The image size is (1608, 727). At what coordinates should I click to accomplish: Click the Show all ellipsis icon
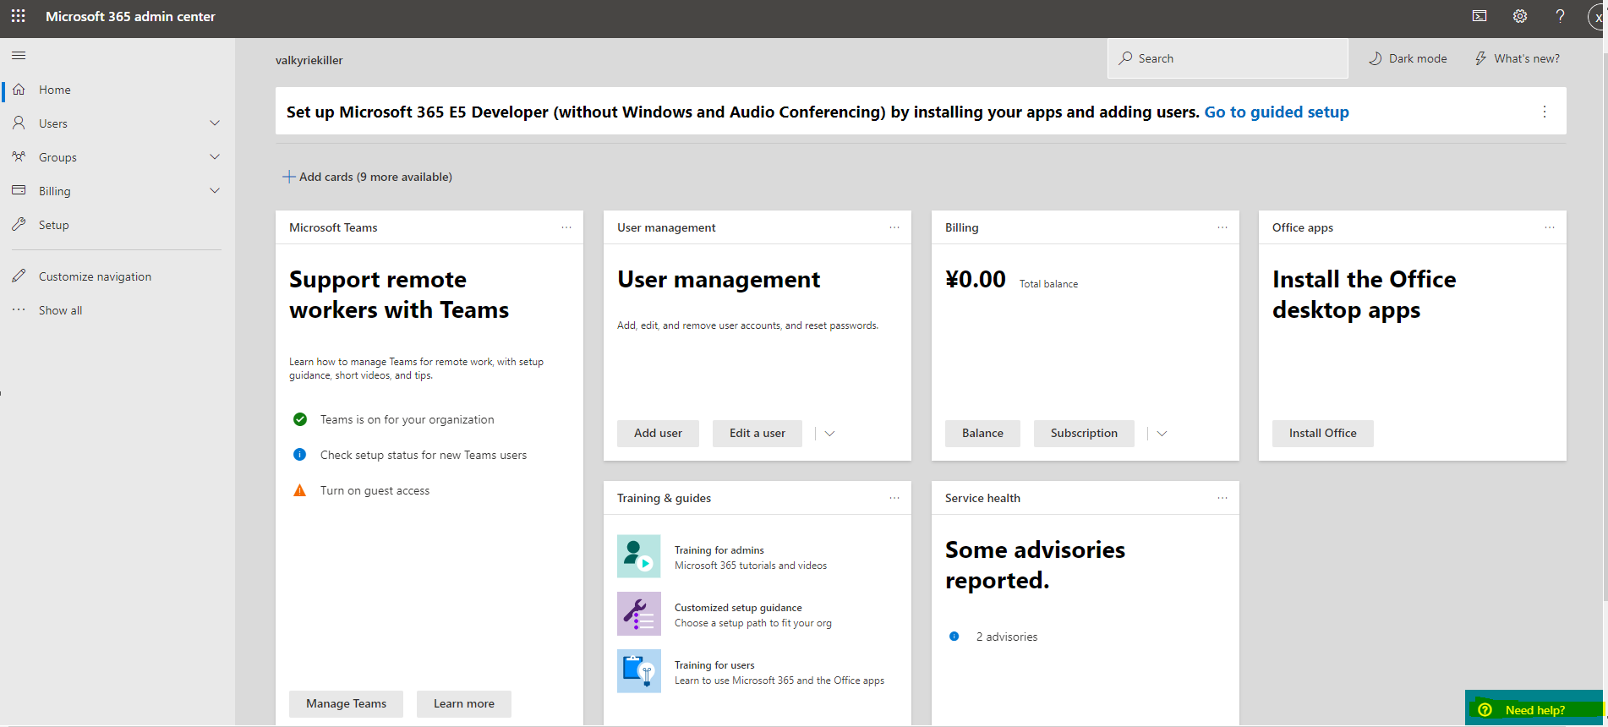coord(19,310)
